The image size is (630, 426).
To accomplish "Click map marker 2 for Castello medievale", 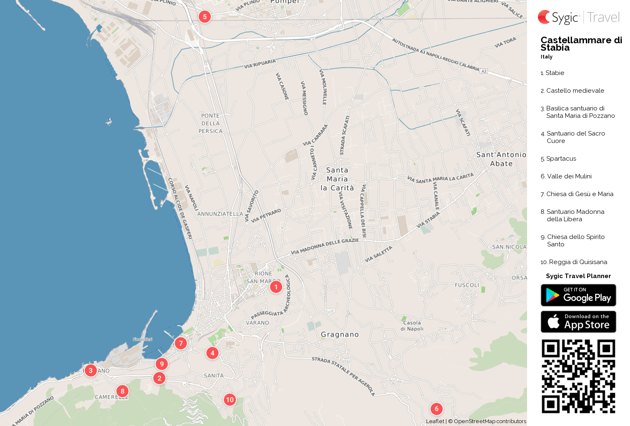I will click(159, 378).
